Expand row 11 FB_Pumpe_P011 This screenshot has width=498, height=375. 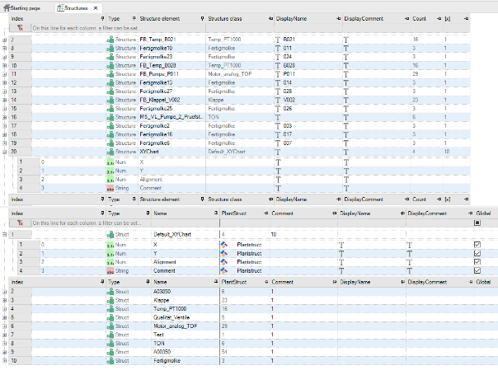tap(4, 74)
